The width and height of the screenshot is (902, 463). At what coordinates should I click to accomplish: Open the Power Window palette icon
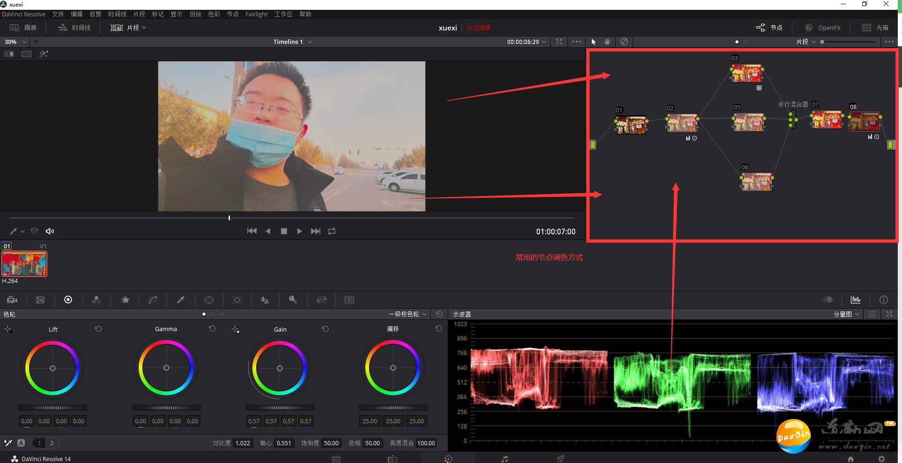[209, 300]
